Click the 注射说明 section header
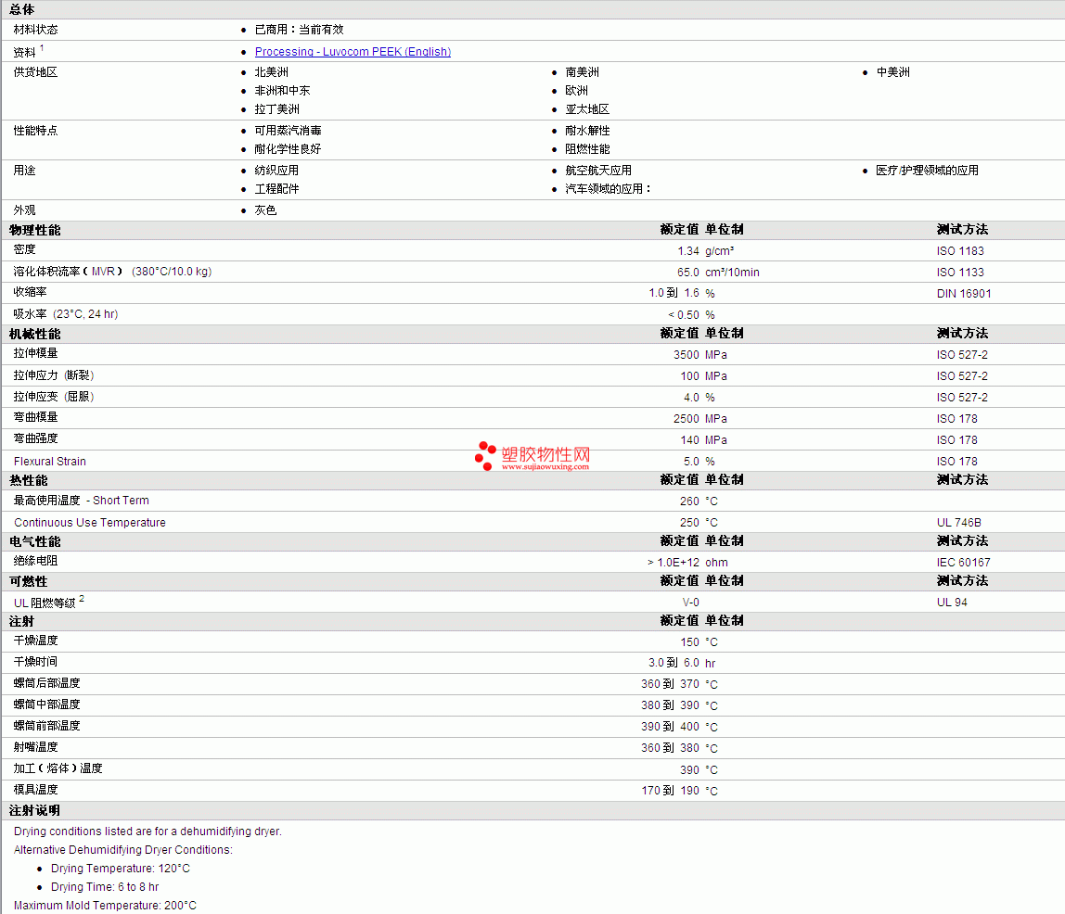Image resolution: width=1065 pixels, height=914 pixels. tap(34, 810)
